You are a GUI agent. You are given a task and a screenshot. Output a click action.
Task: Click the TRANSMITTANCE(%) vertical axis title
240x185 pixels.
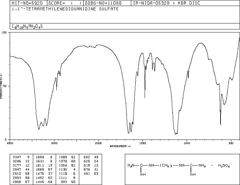pos(1,86)
